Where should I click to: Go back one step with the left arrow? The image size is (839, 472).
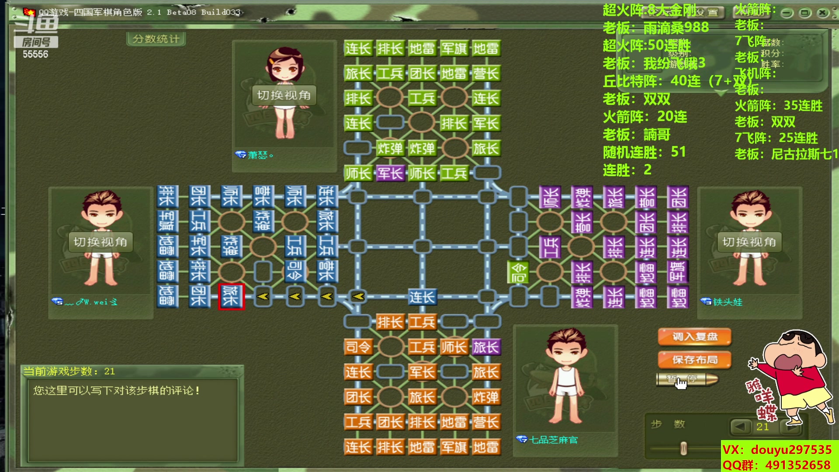coord(740,426)
